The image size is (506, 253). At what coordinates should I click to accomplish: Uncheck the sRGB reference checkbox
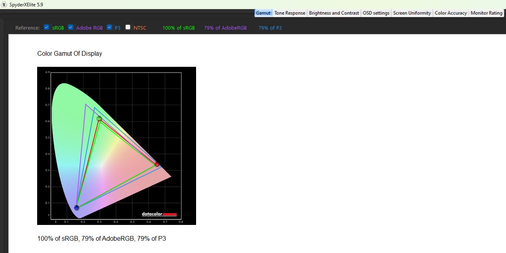47,27
